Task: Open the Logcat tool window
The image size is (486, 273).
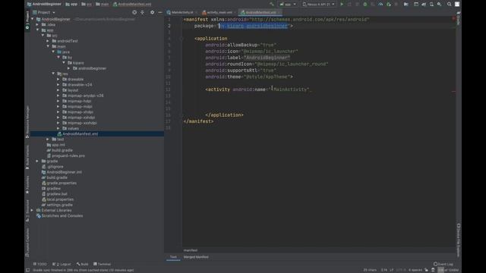Action: click(62, 264)
